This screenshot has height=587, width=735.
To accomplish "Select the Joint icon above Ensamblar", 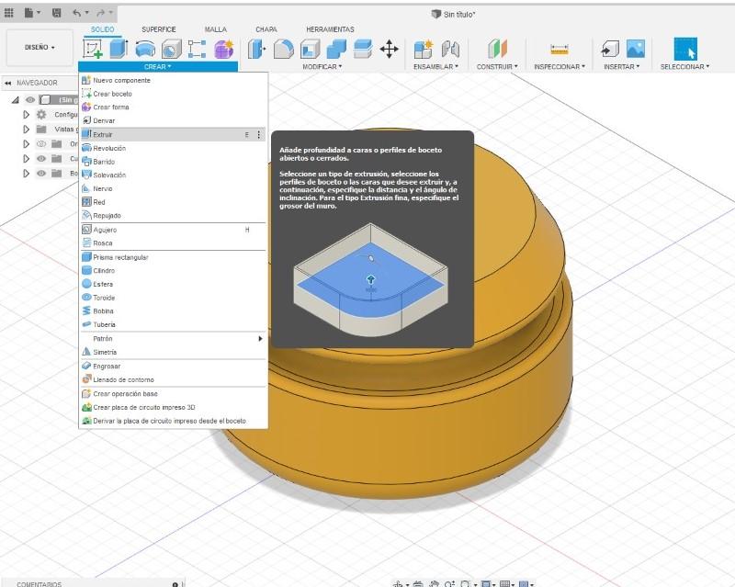I will coord(450,49).
